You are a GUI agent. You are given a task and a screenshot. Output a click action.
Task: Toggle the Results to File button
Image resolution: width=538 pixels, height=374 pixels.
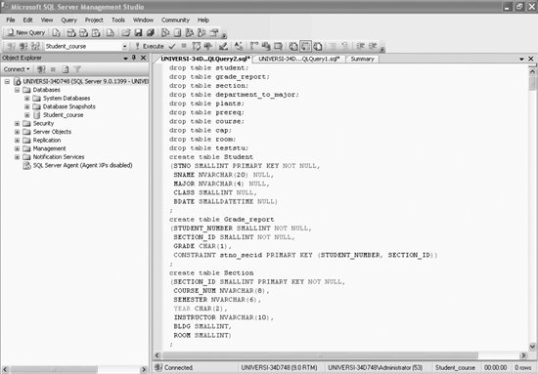coord(318,46)
